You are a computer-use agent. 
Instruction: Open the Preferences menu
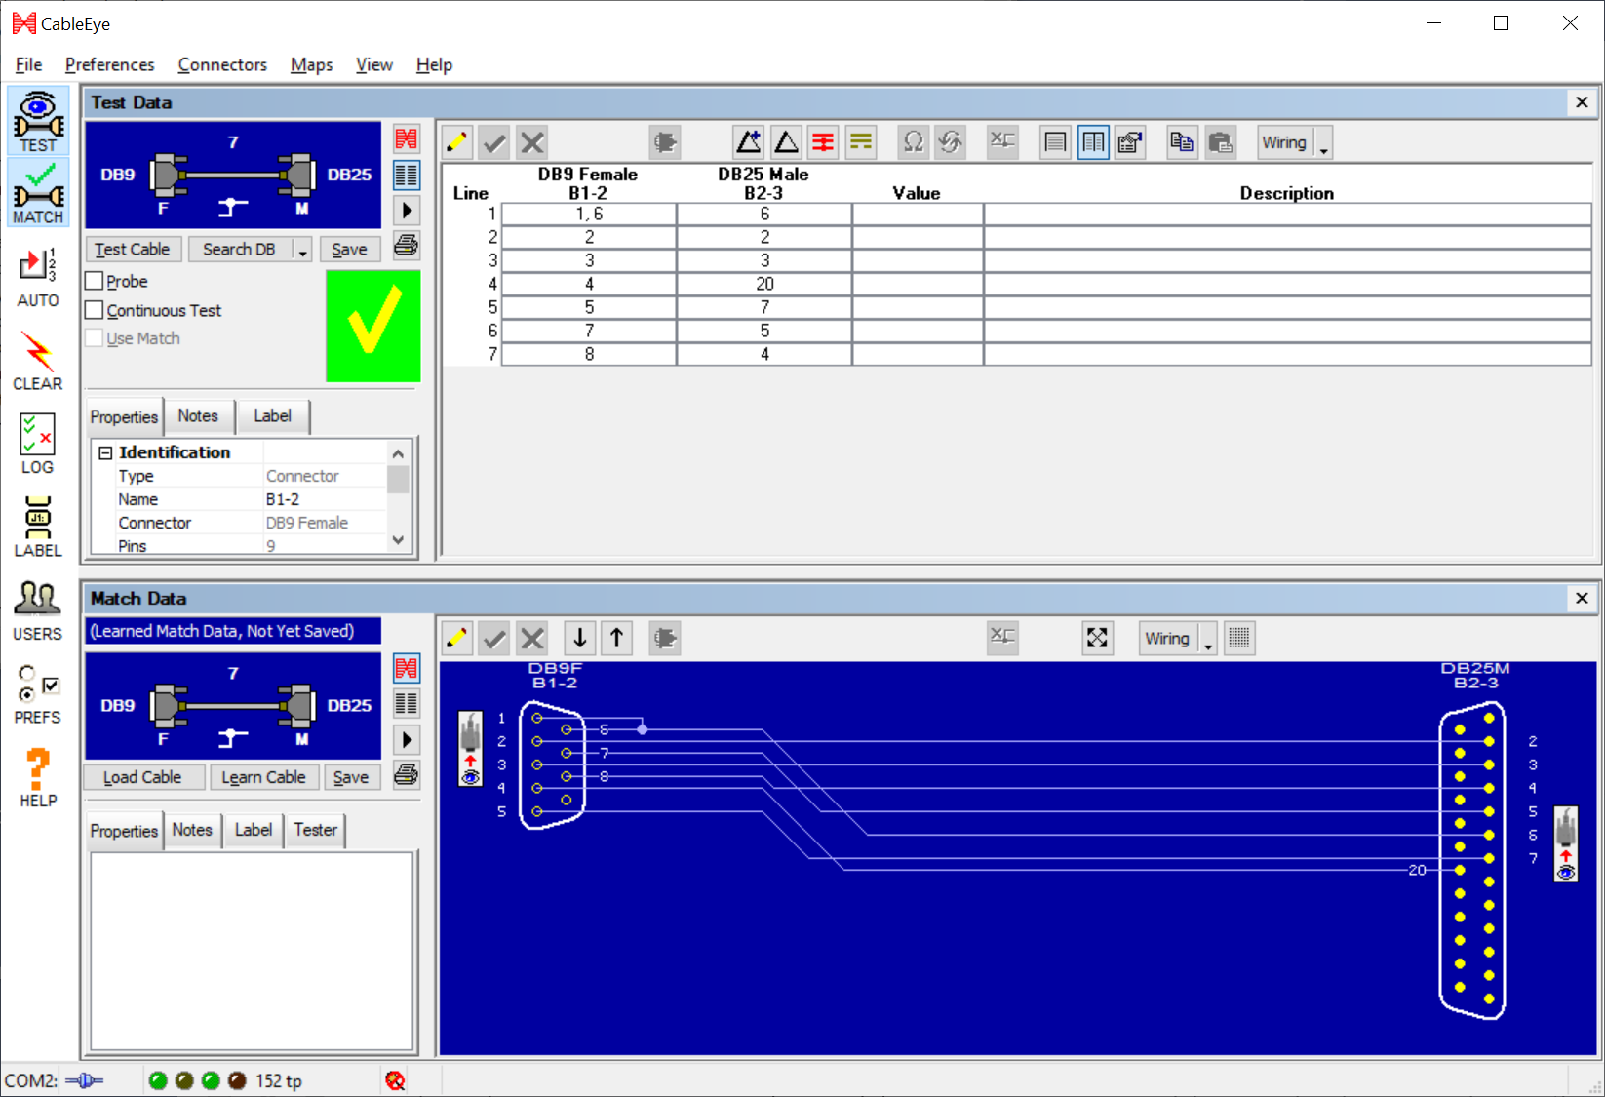pos(109,65)
